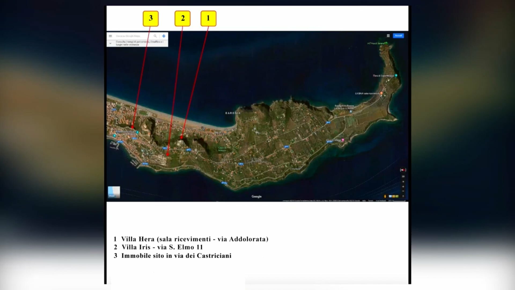Click the LA BAIA sala ricevimenti pin

(x=381, y=93)
